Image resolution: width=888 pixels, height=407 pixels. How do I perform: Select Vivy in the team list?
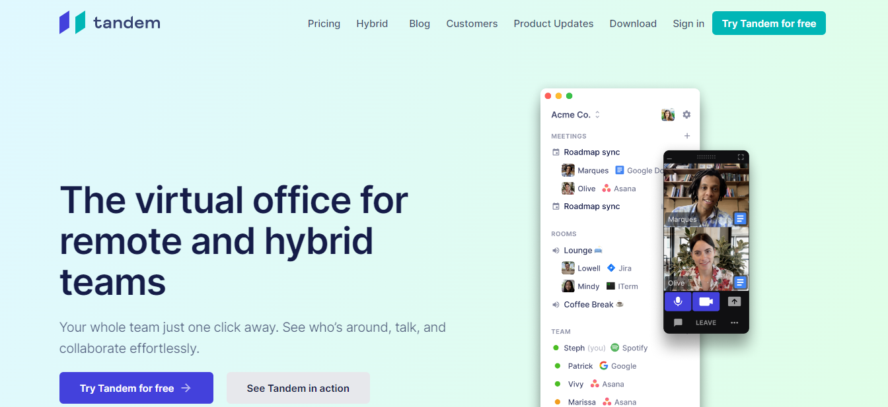click(x=576, y=384)
